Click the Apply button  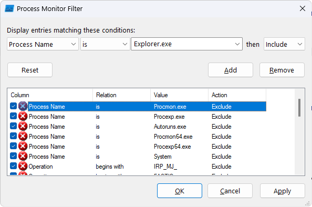tap(283, 191)
